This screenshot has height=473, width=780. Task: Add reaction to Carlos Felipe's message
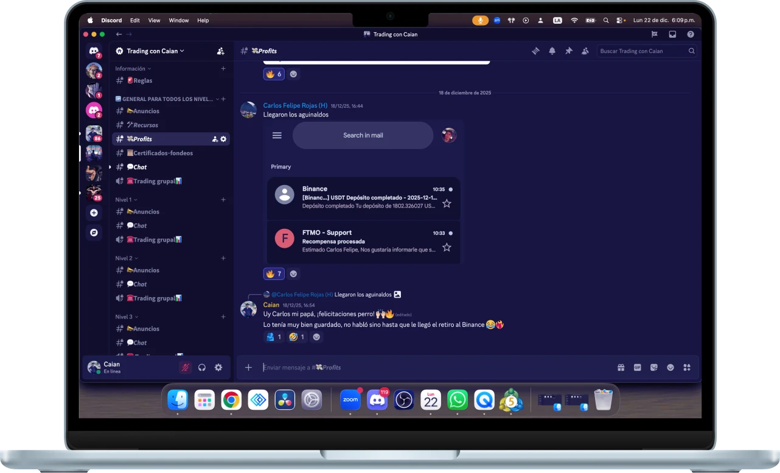(293, 274)
